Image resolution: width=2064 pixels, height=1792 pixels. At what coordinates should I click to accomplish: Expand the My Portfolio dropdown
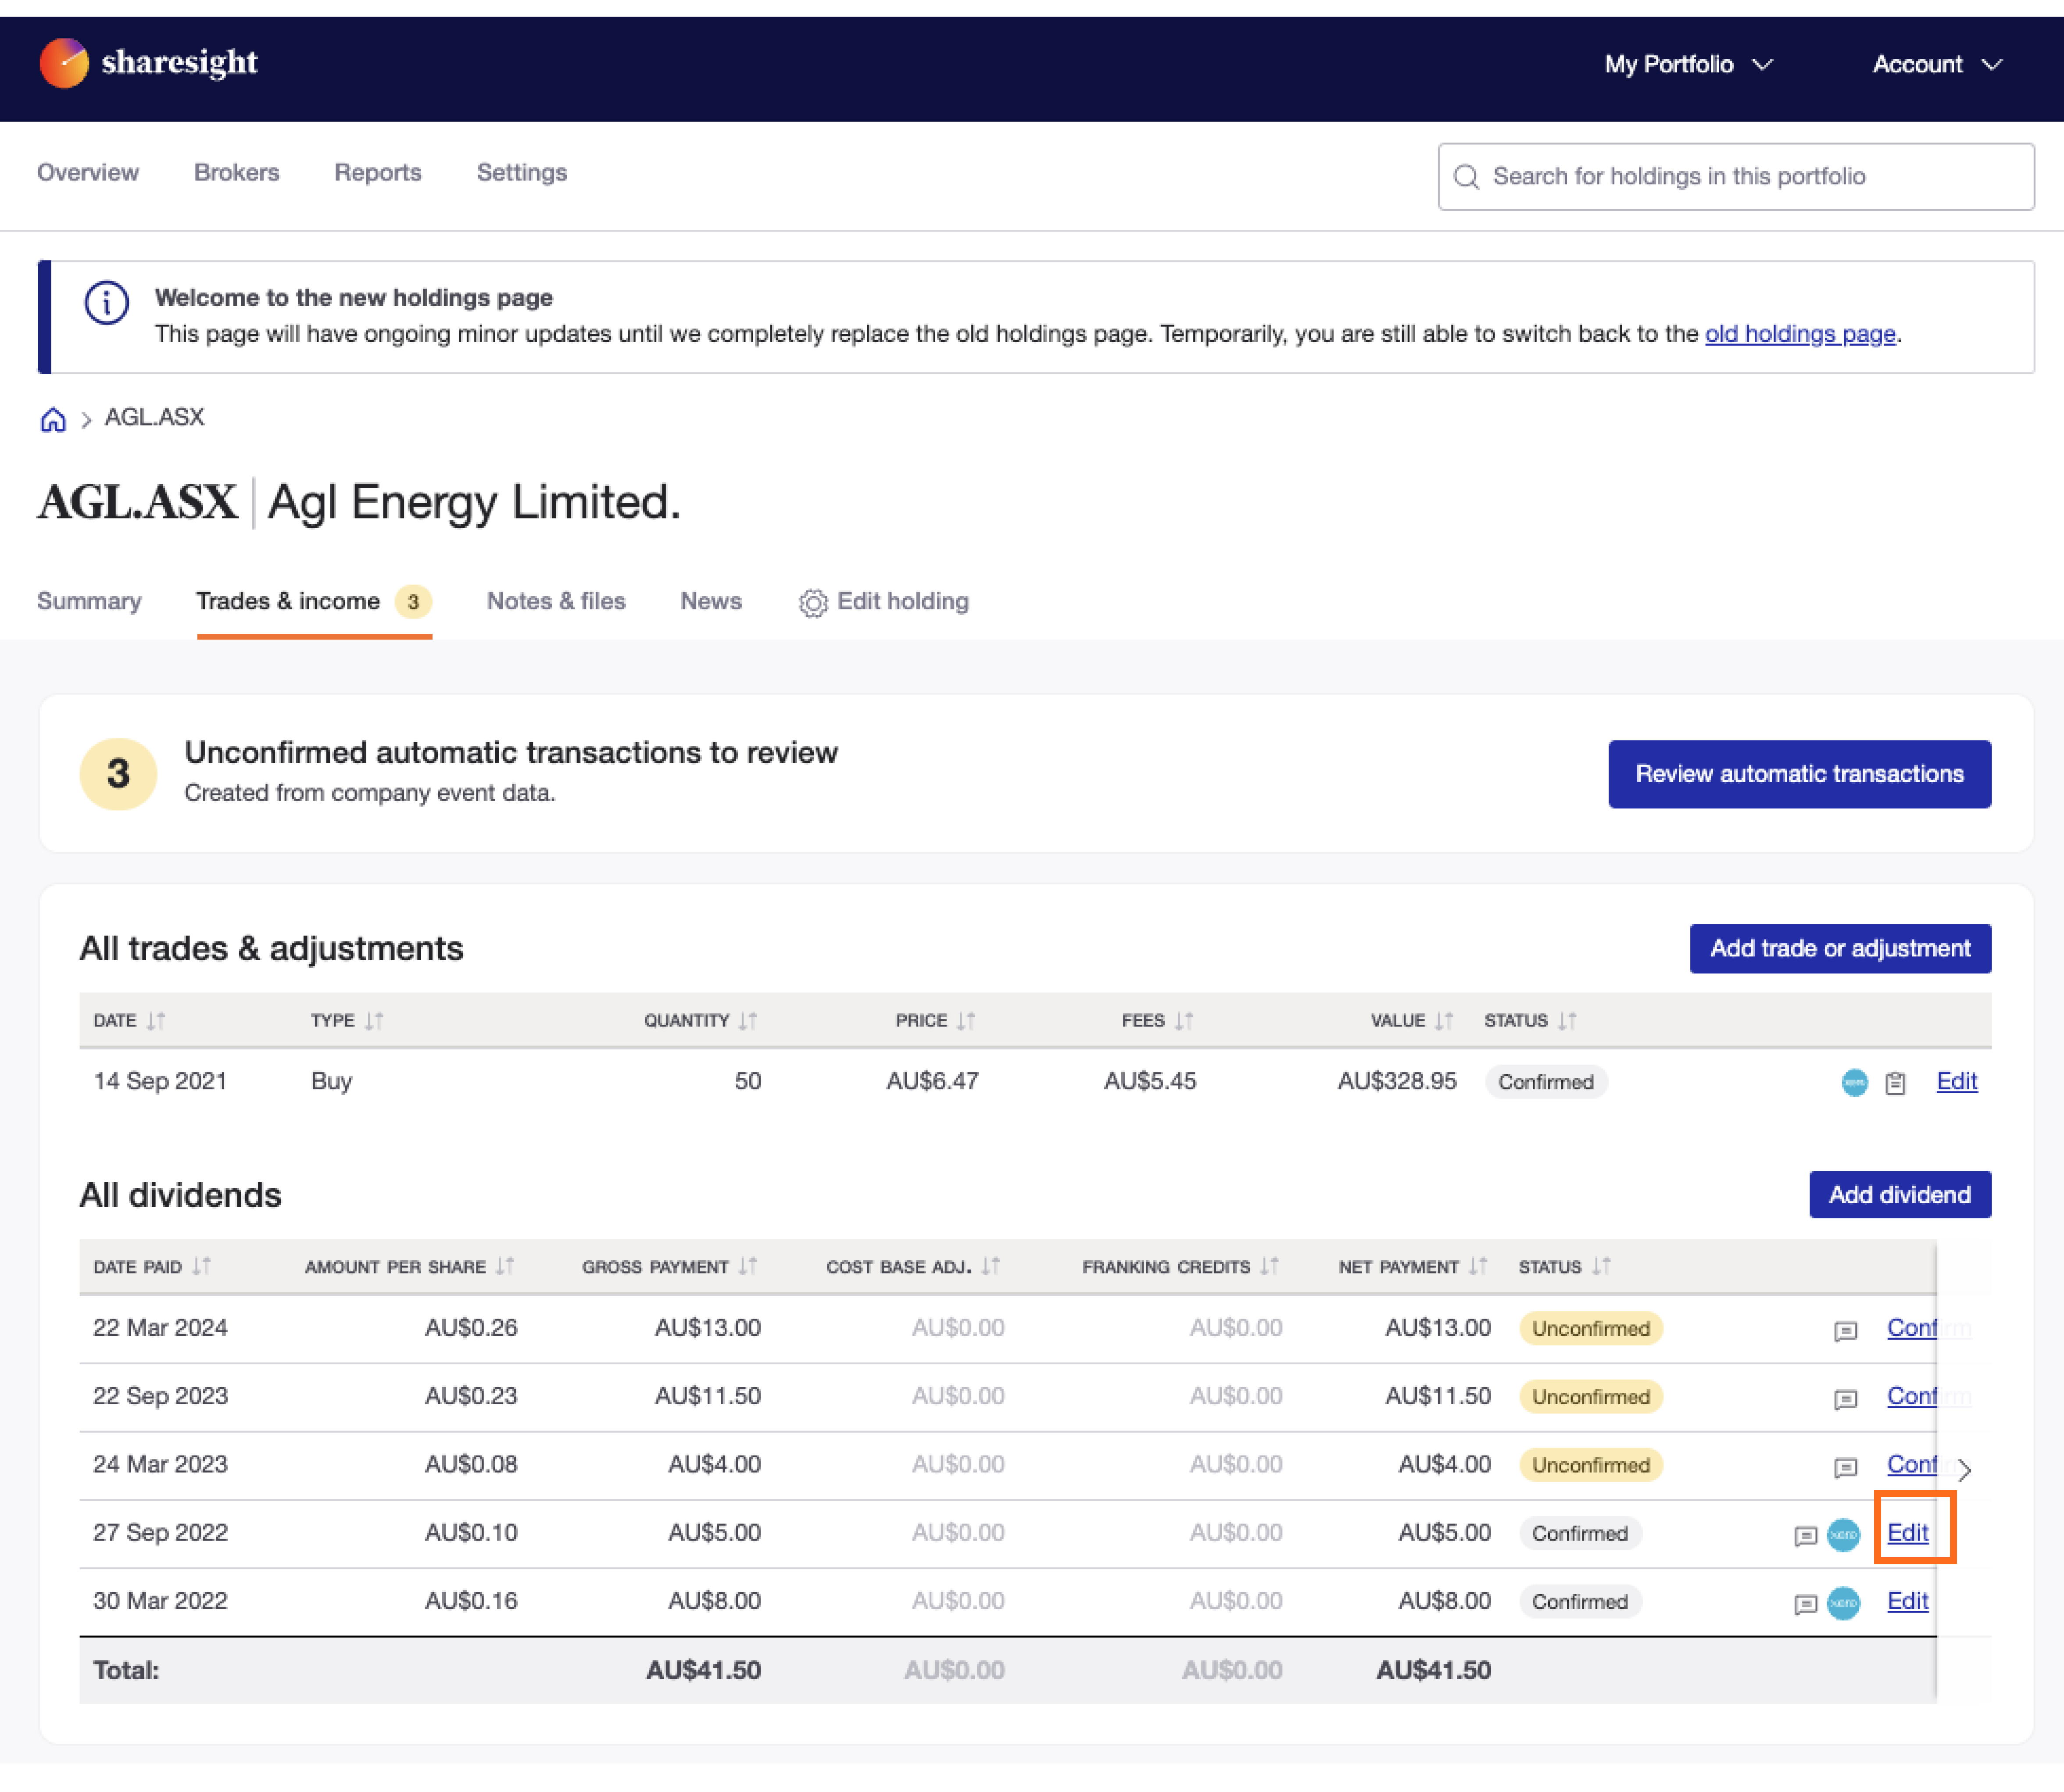(x=1688, y=65)
